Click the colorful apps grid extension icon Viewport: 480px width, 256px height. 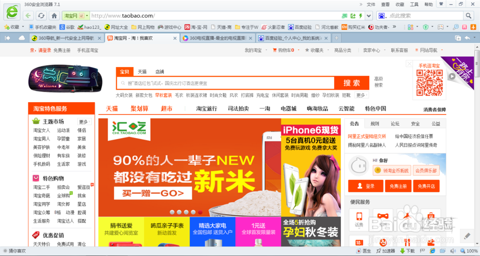coord(410,27)
